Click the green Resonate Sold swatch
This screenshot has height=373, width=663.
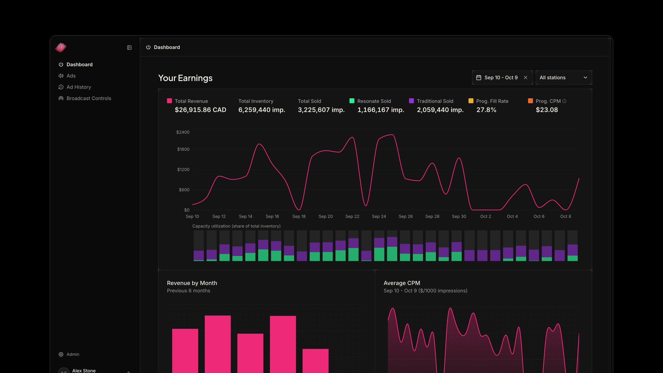pos(352,101)
